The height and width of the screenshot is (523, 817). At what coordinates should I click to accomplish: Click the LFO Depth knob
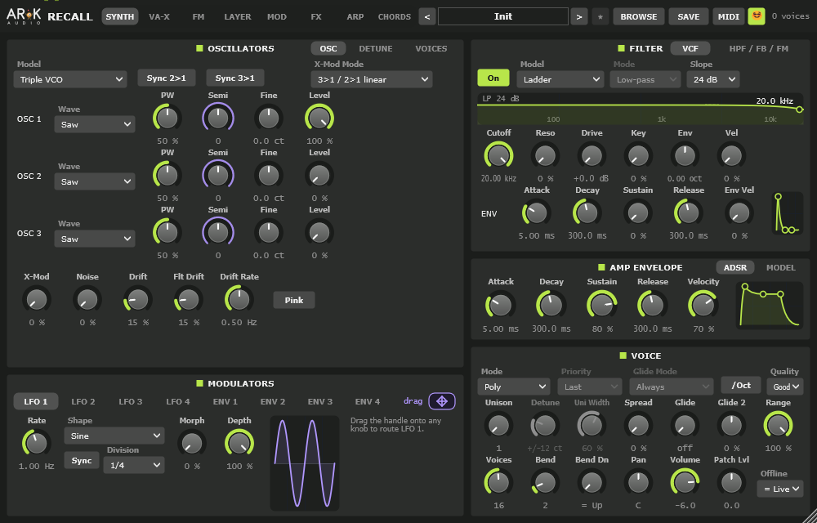pyautogui.click(x=239, y=443)
